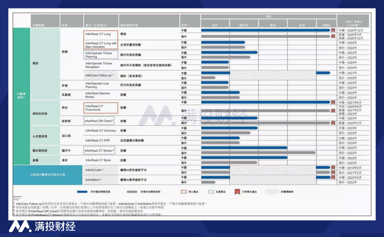Click the 癌症 therapeutic area cell
This screenshot has width=384, height=237.
click(45, 63)
